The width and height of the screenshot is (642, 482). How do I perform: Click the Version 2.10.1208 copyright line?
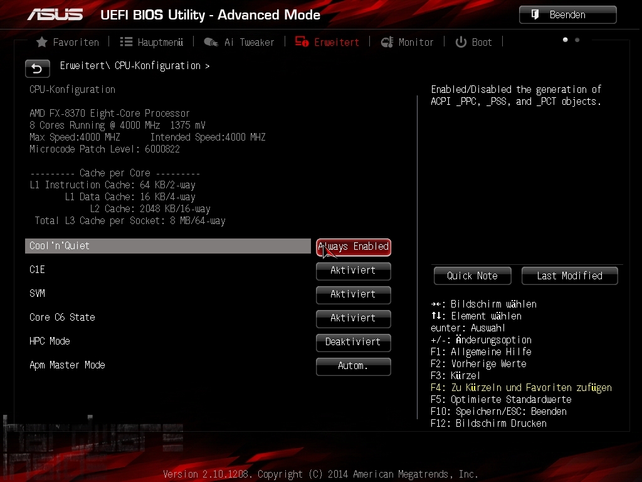coord(320,474)
